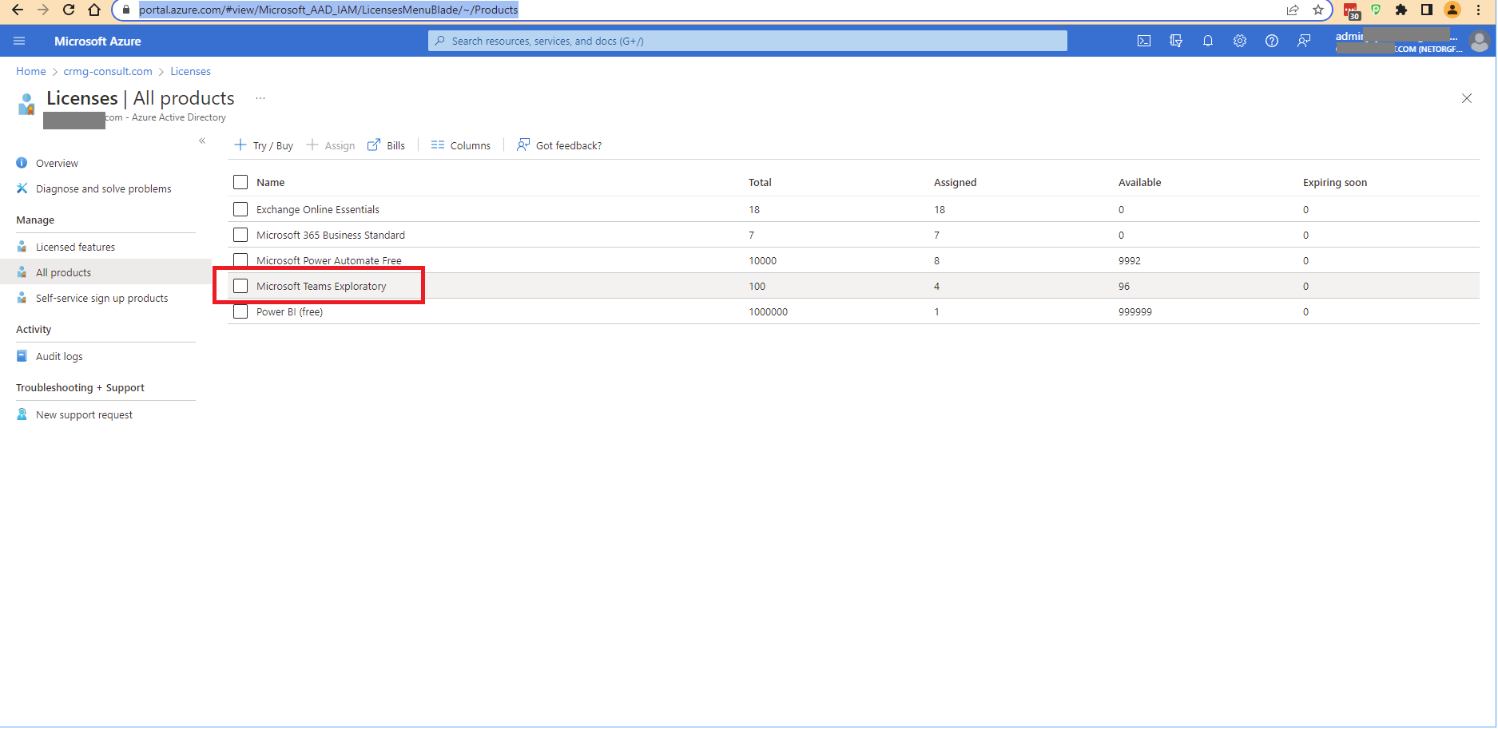Go back using browser back arrow

(x=18, y=10)
